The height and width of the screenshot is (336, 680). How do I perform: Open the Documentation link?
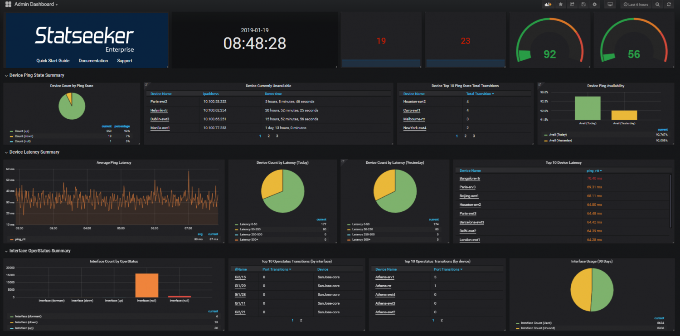tap(93, 61)
